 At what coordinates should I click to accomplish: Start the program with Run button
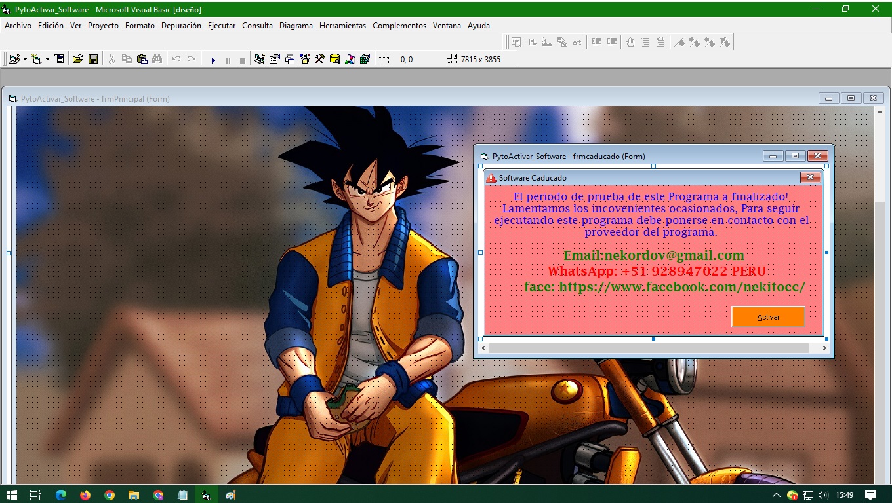[213, 60]
